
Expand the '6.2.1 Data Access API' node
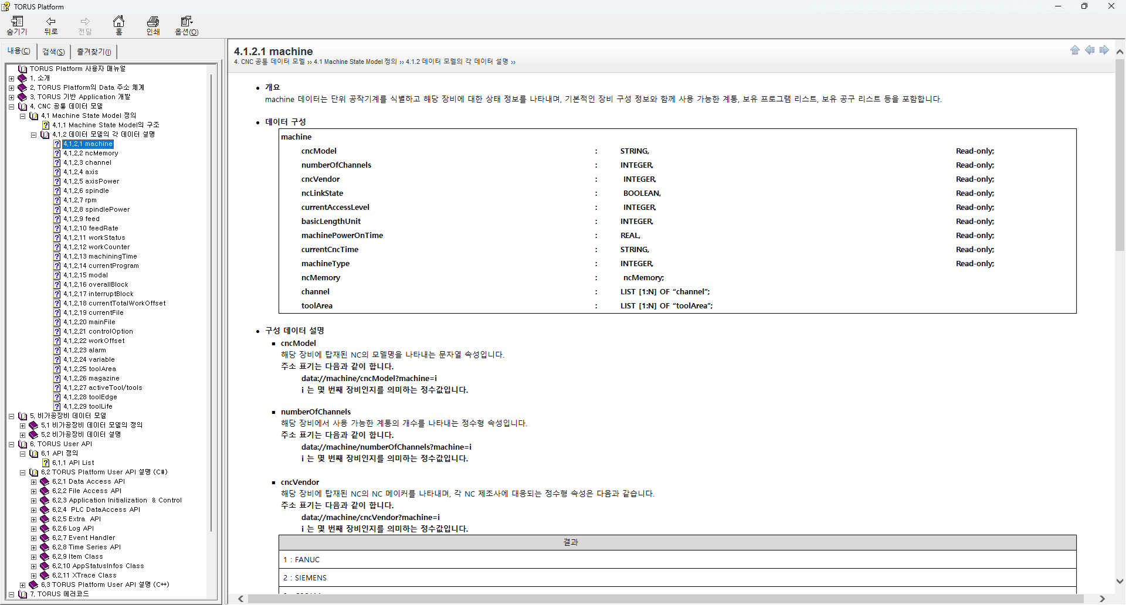click(33, 482)
